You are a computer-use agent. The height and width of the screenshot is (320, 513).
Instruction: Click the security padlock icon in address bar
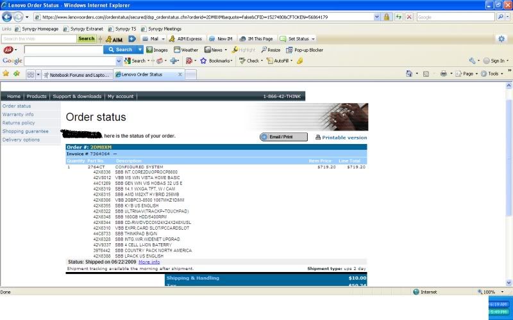pos(387,17)
